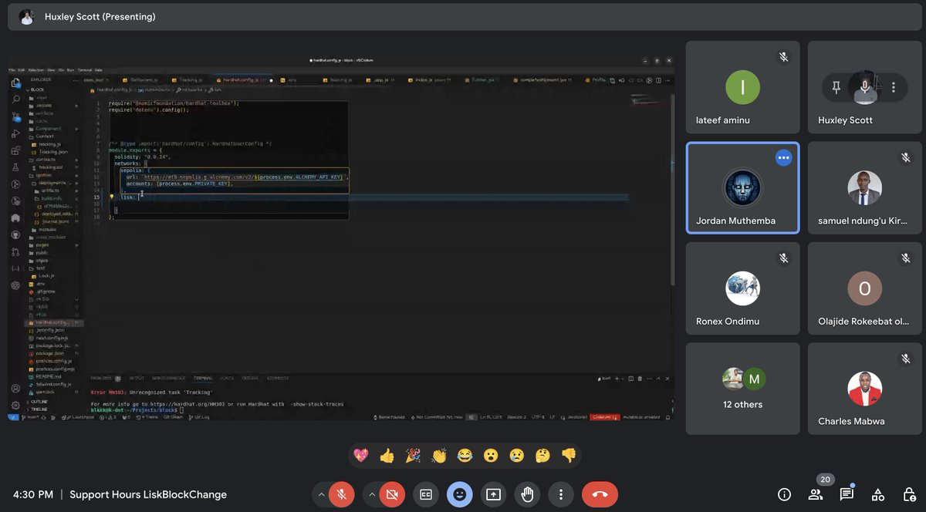The image size is (926, 512).
Task: Send clapping hands reaction
Action: 439,456
